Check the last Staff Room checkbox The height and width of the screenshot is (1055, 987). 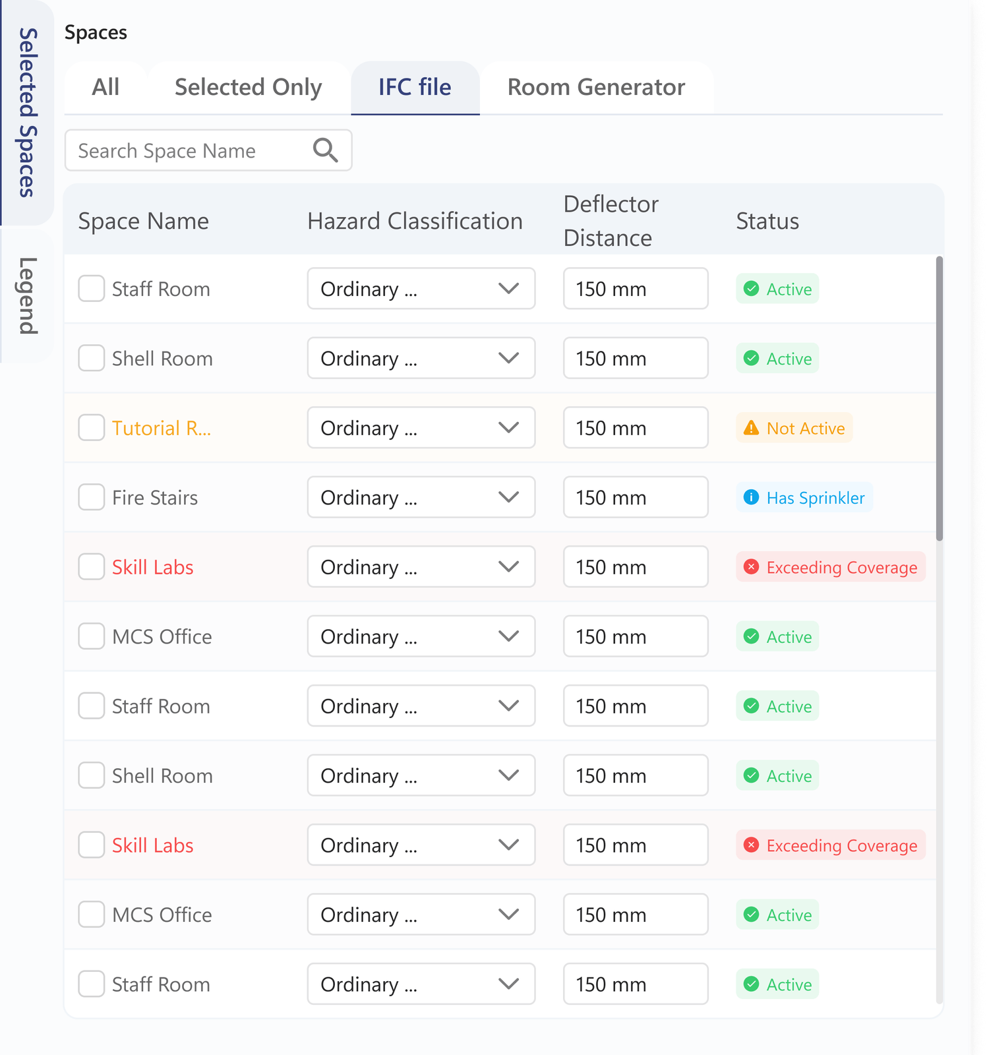(92, 984)
